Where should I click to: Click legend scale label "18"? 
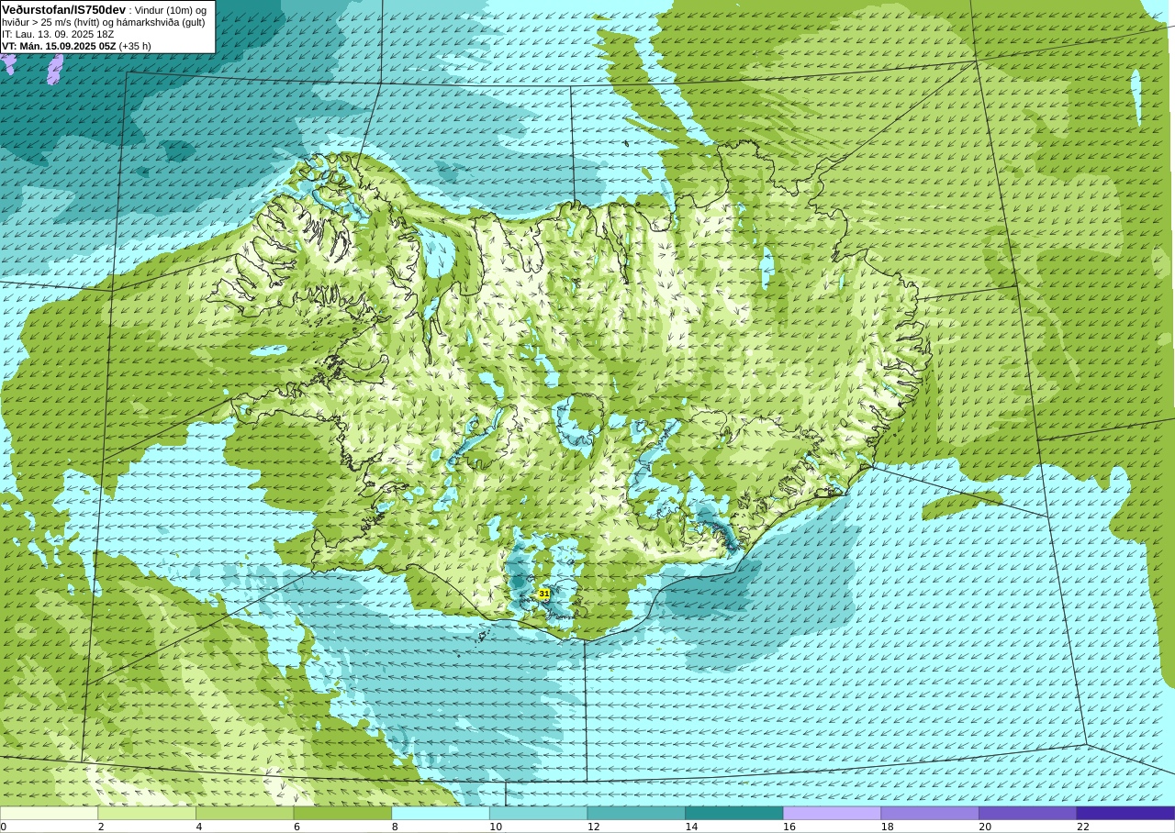[x=888, y=827]
